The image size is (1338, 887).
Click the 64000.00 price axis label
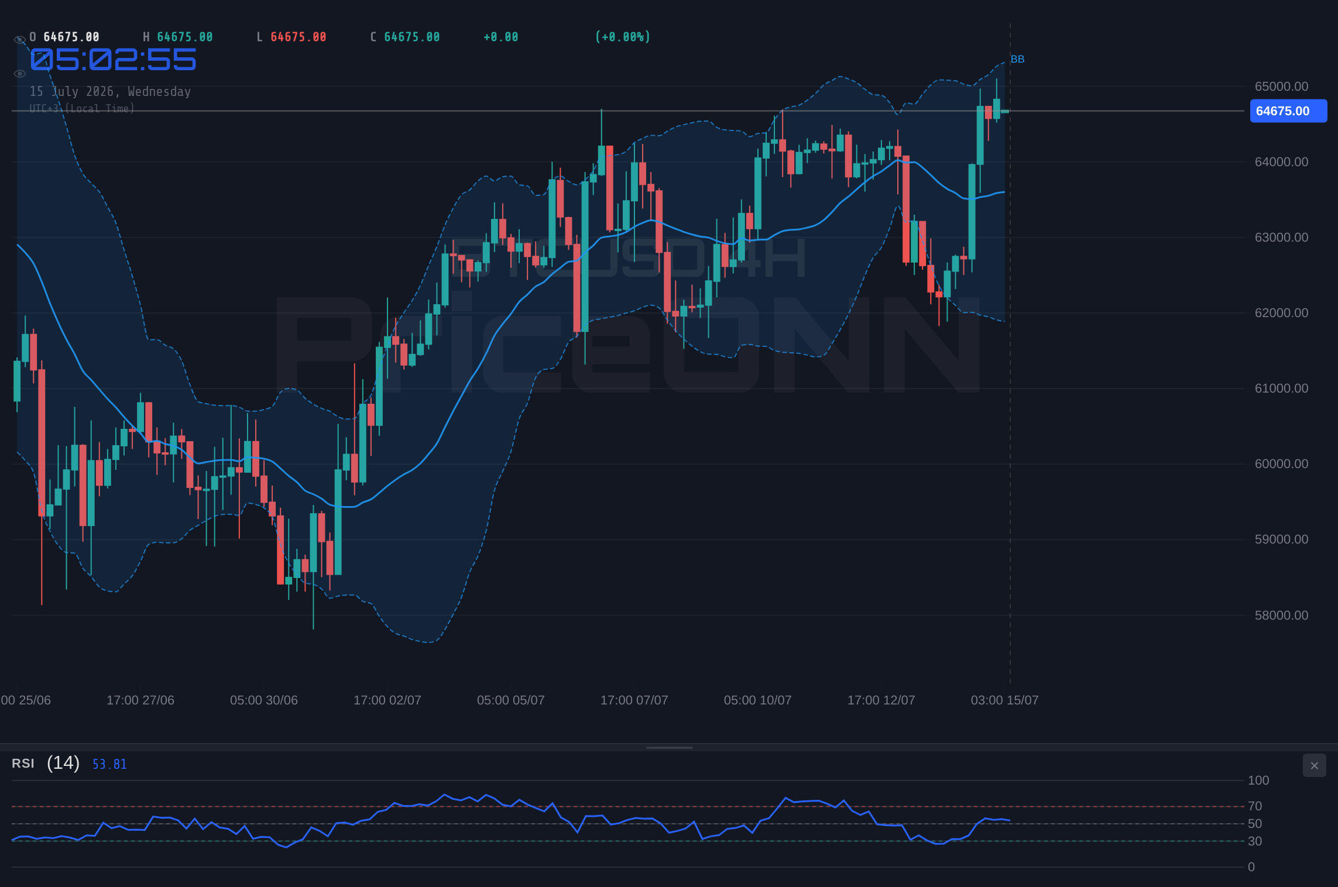pos(1281,162)
